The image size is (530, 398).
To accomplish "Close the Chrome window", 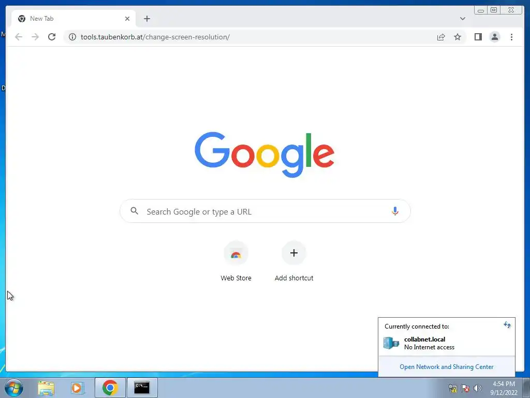I will pos(511,10).
